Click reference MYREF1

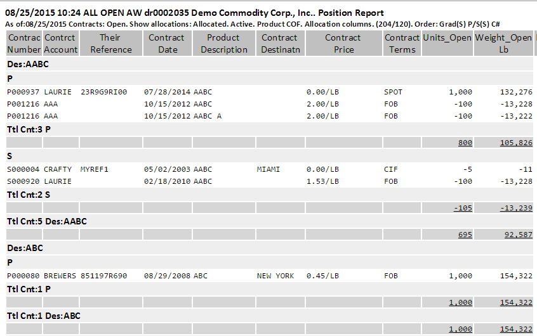click(95, 169)
